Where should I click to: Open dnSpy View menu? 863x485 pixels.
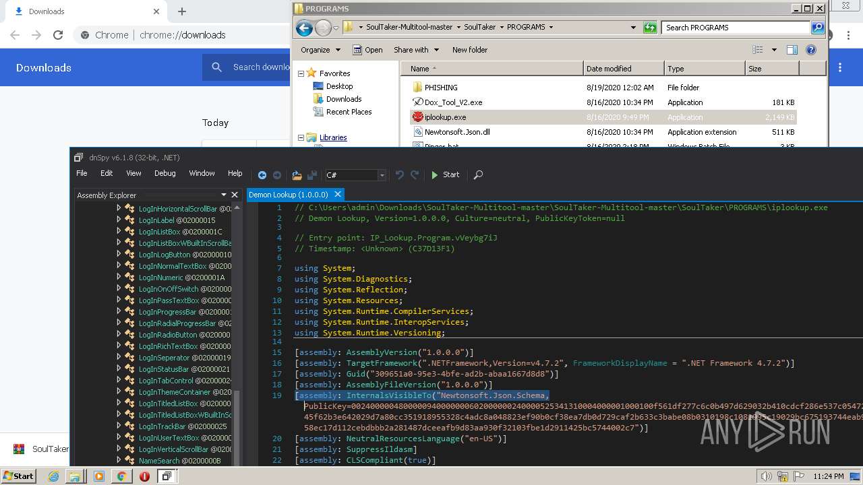[133, 173]
